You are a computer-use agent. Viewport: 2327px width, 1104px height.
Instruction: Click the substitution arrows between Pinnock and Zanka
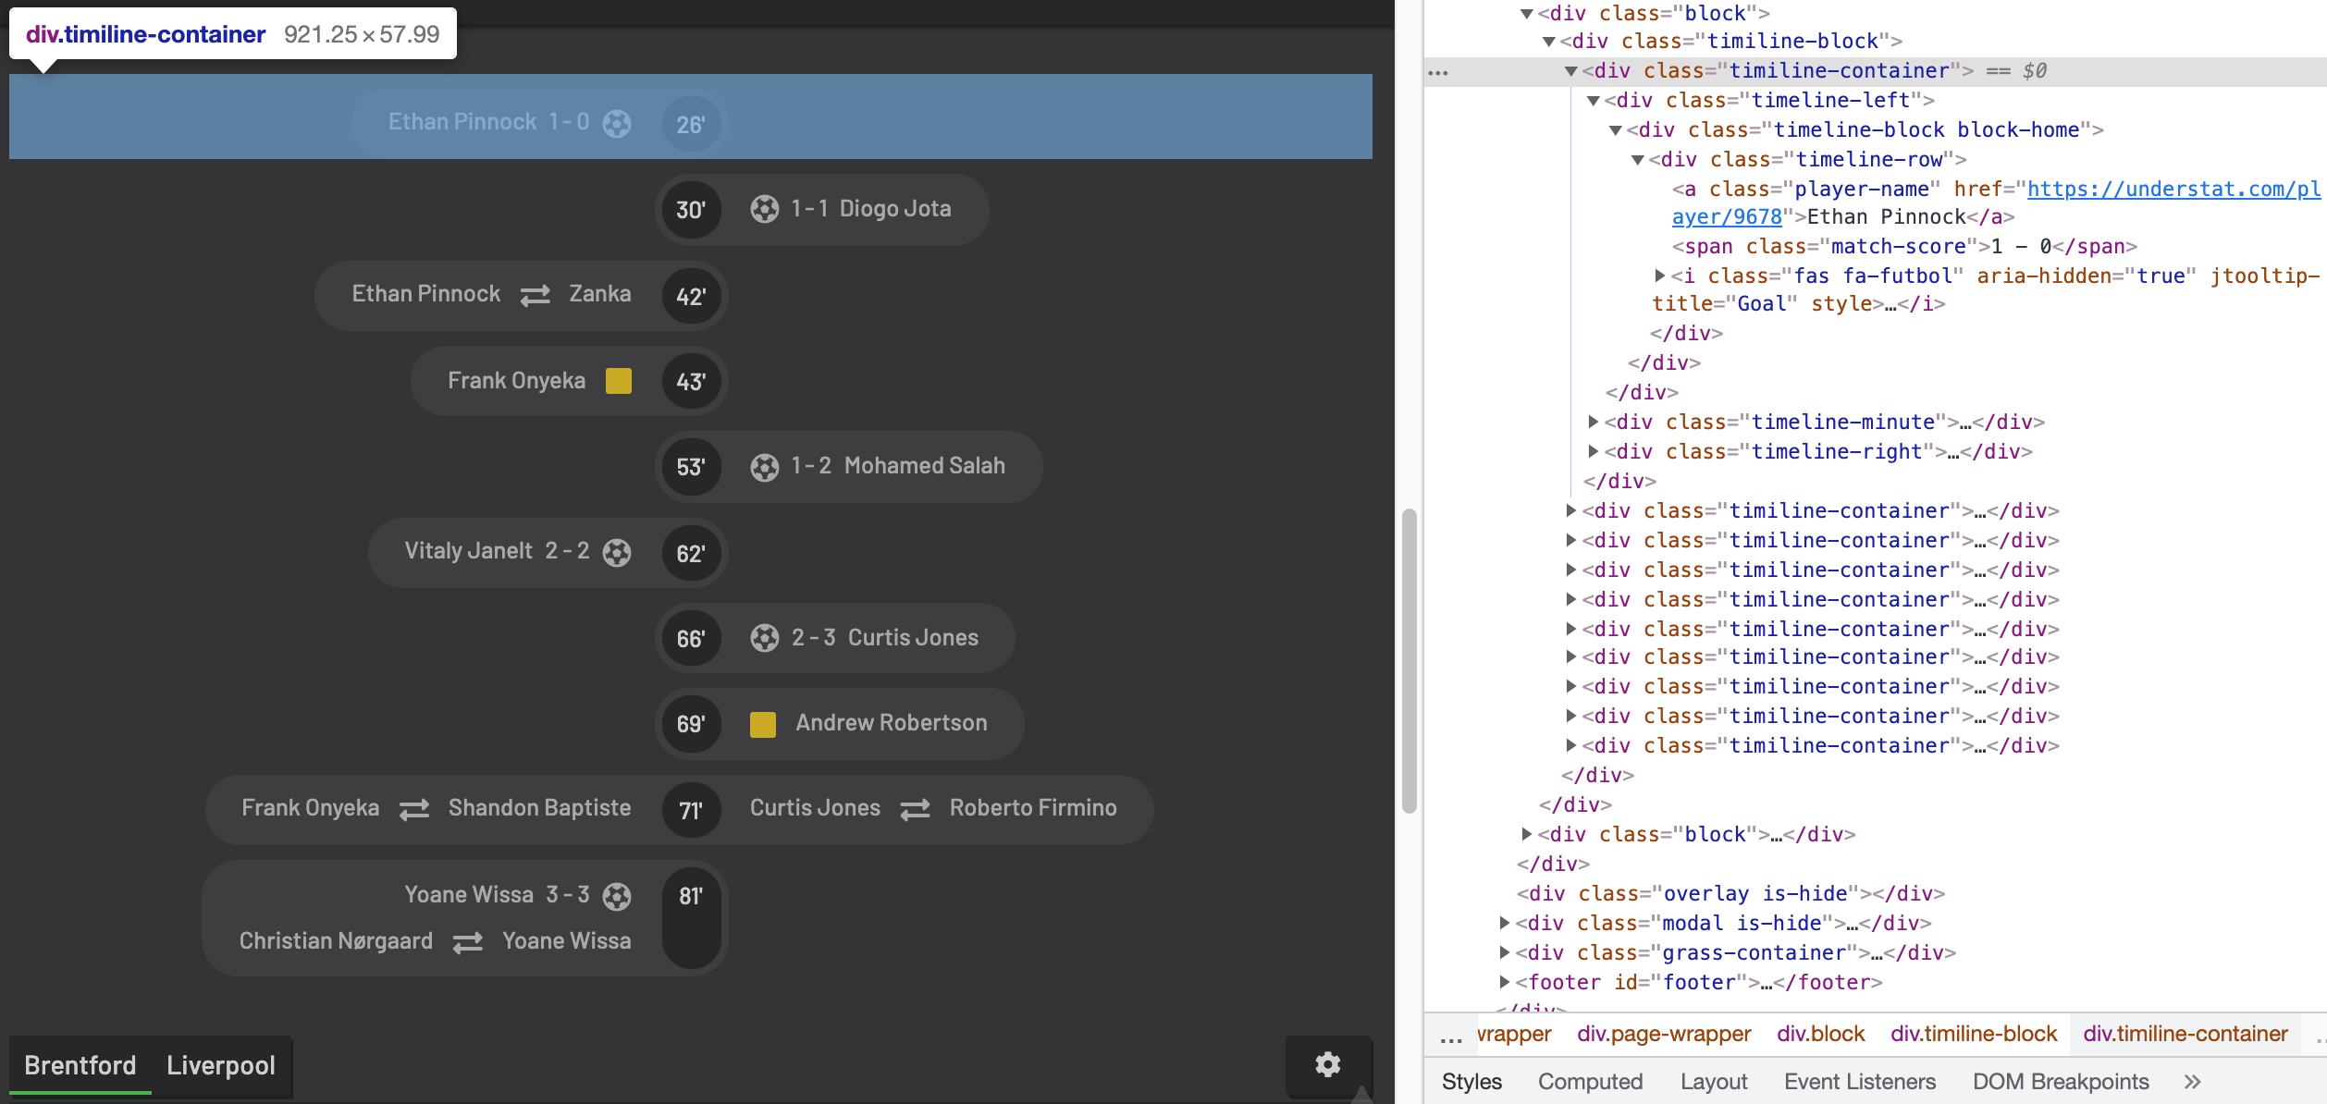point(535,295)
